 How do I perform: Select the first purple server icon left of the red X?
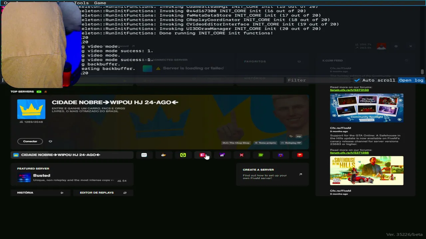[222, 155]
